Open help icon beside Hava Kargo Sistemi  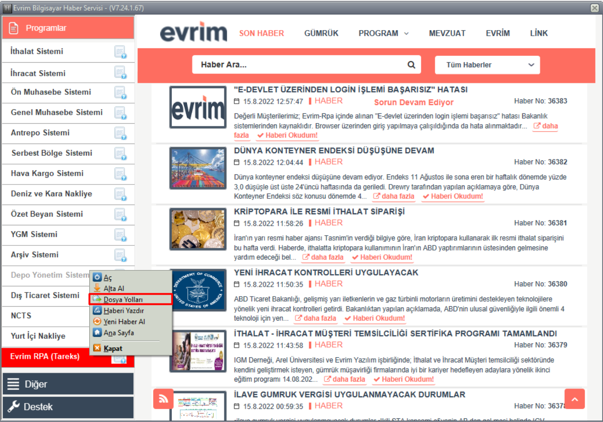click(x=120, y=174)
